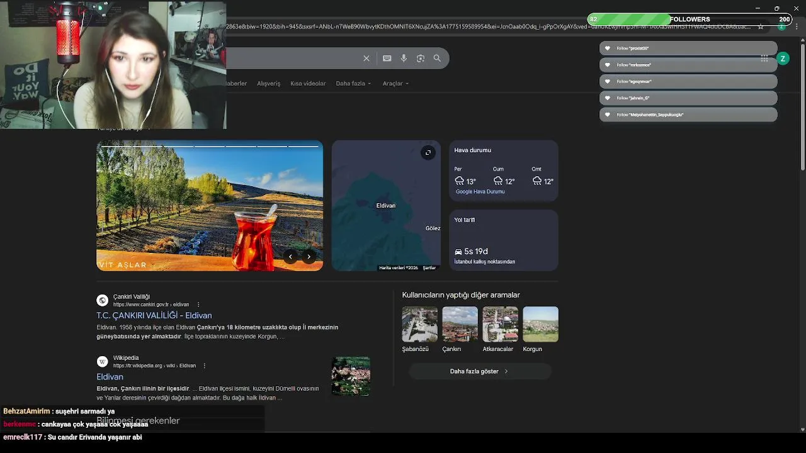Switch to the Alışveriş tab

pyautogui.click(x=268, y=83)
